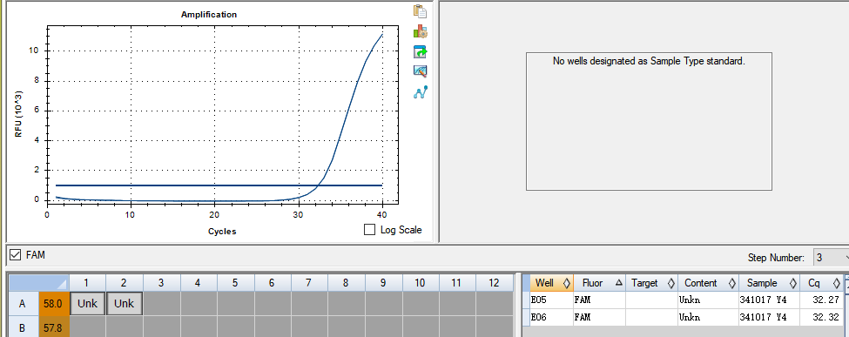Select the Unk well A2 button

[x=124, y=303]
